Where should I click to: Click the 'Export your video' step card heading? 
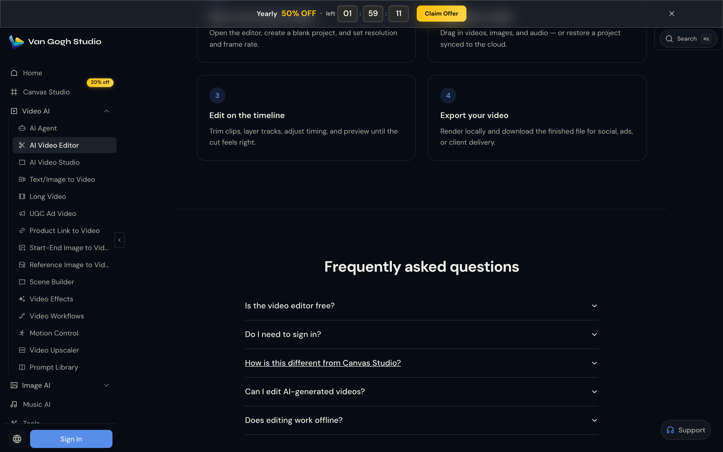point(474,116)
